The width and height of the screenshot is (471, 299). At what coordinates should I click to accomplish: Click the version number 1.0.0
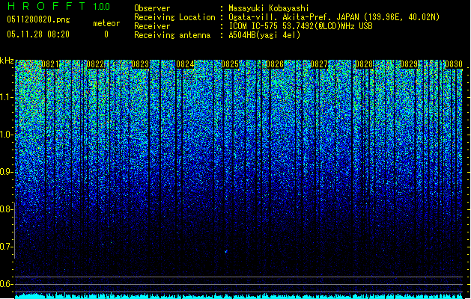point(102,6)
